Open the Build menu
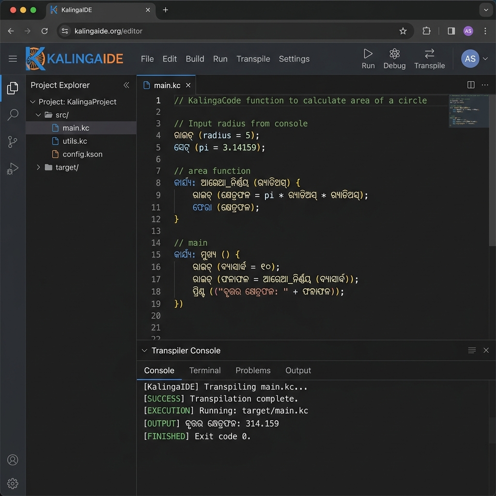This screenshot has width=496, height=496. (x=195, y=59)
